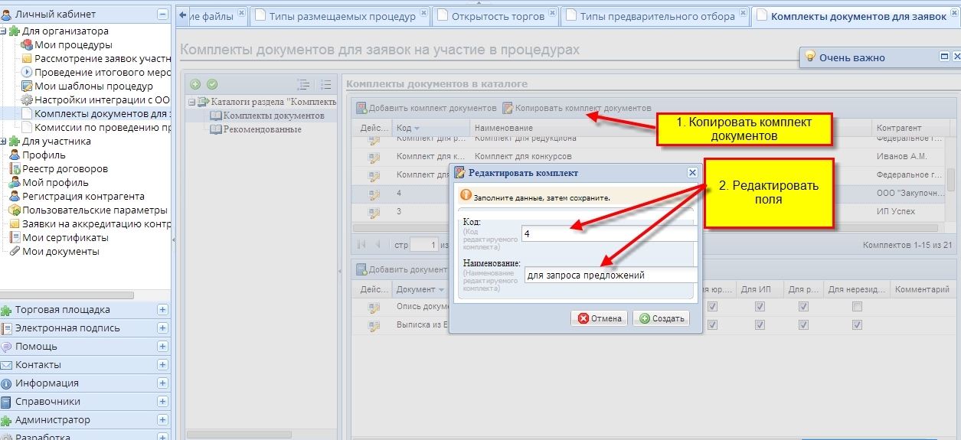Open Мои сертификаты in the sidebar
The image size is (961, 440).
pyautogui.click(x=65, y=237)
